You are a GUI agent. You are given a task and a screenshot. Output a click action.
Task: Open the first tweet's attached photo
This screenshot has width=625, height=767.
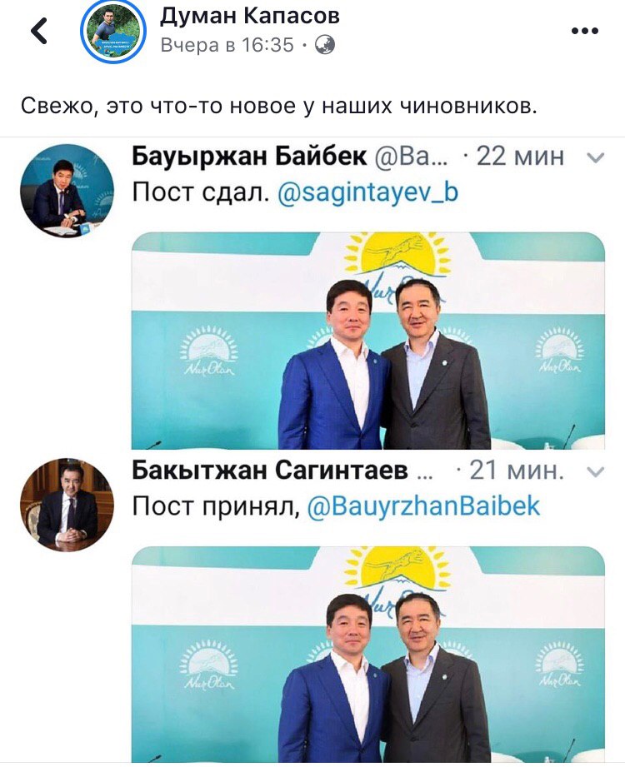368,341
